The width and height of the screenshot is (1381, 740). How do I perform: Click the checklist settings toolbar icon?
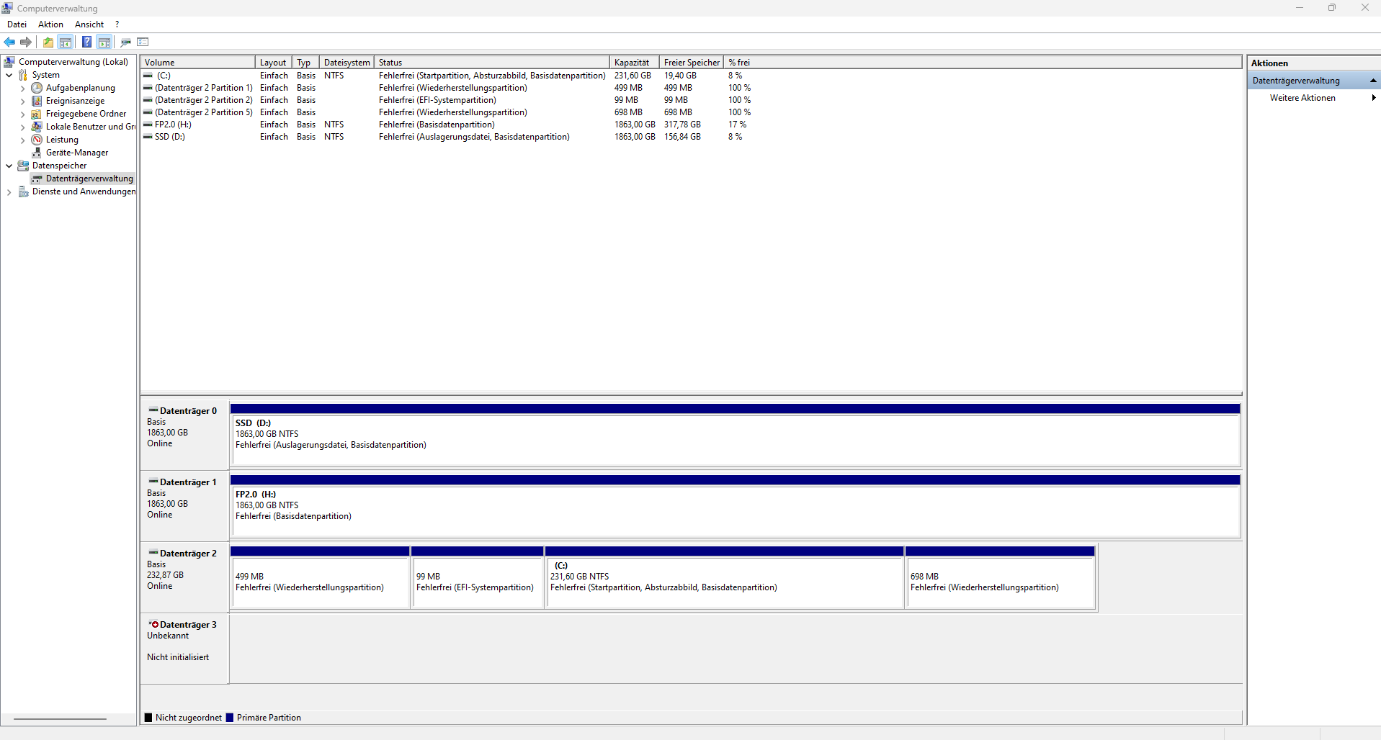(x=143, y=42)
